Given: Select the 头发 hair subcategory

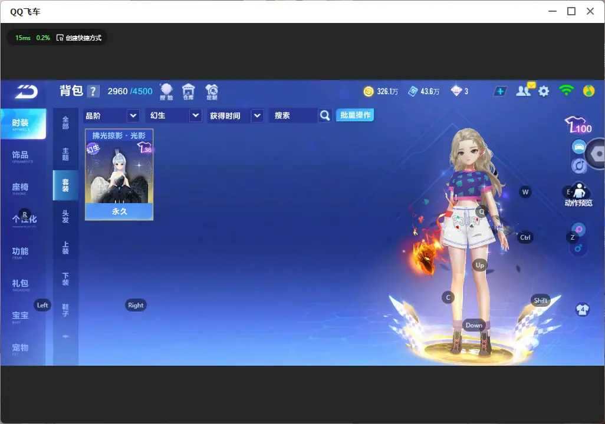Looking at the screenshot, I should pos(65,217).
